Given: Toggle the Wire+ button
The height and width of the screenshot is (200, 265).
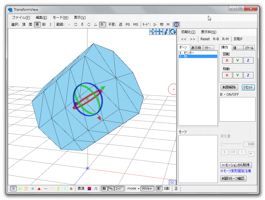Looking at the screenshot, I should [x=147, y=189].
